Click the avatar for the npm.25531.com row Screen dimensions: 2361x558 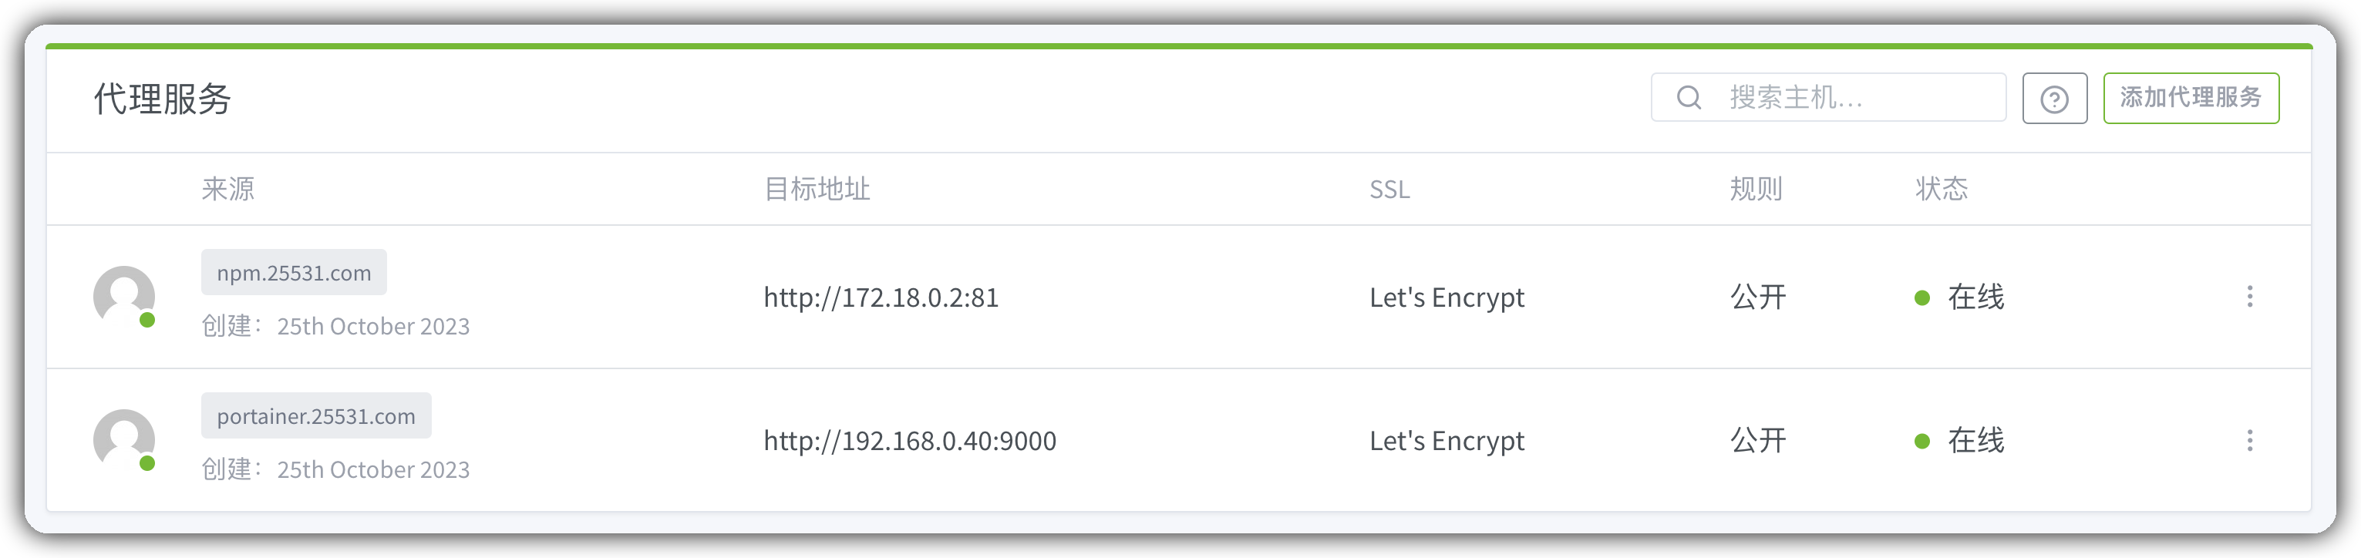123,296
